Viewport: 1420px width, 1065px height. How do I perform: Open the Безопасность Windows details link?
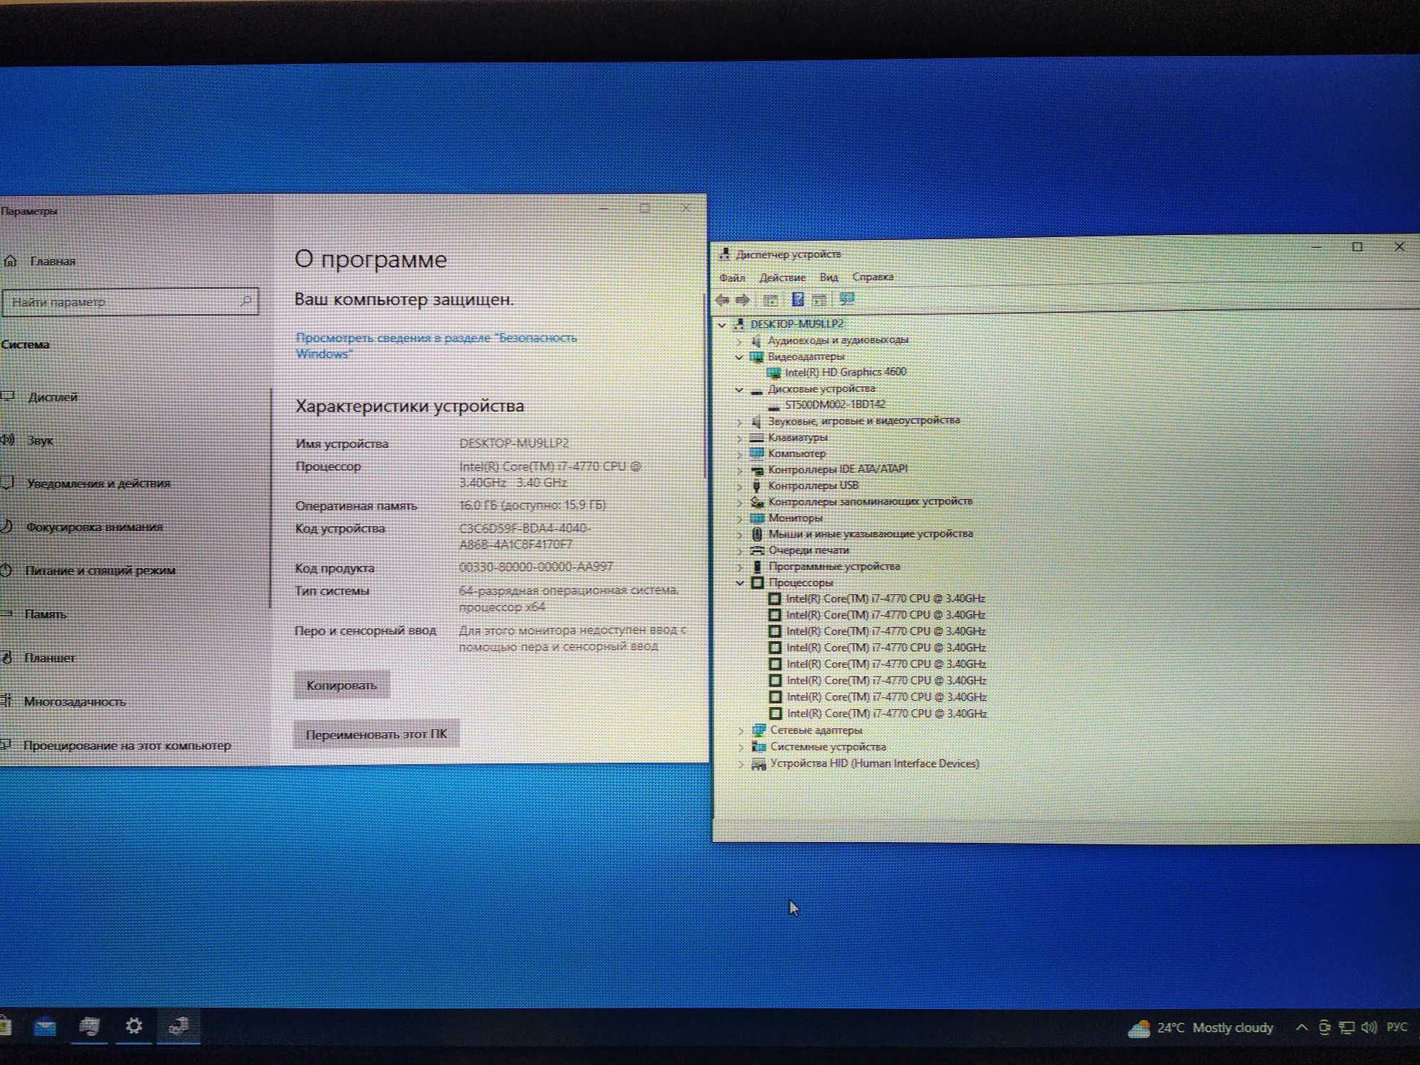(x=436, y=345)
